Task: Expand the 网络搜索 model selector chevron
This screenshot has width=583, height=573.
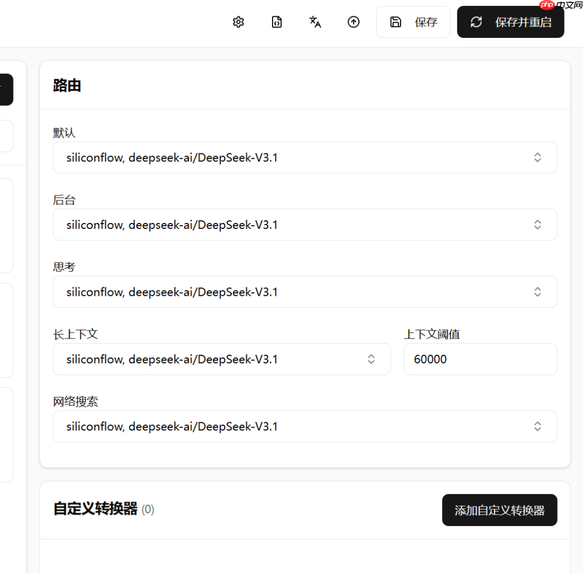Action: tap(537, 426)
